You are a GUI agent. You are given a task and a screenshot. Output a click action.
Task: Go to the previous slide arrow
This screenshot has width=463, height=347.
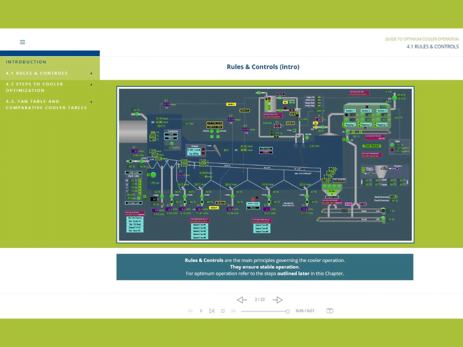[242, 300]
